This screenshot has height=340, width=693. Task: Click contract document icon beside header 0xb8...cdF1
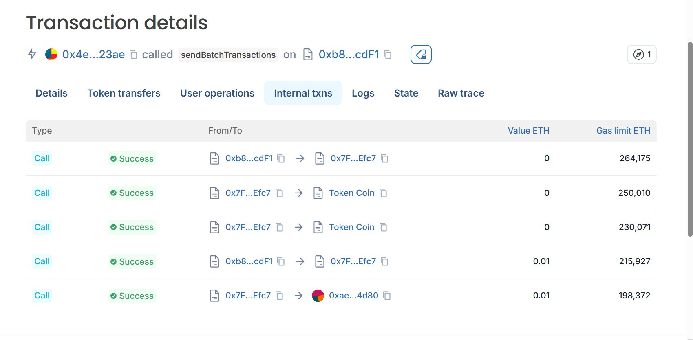pos(308,55)
